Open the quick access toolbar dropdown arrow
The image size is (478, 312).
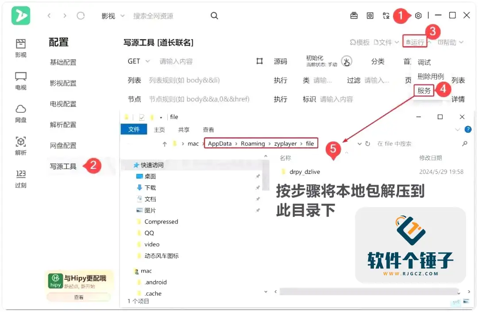pos(161,118)
